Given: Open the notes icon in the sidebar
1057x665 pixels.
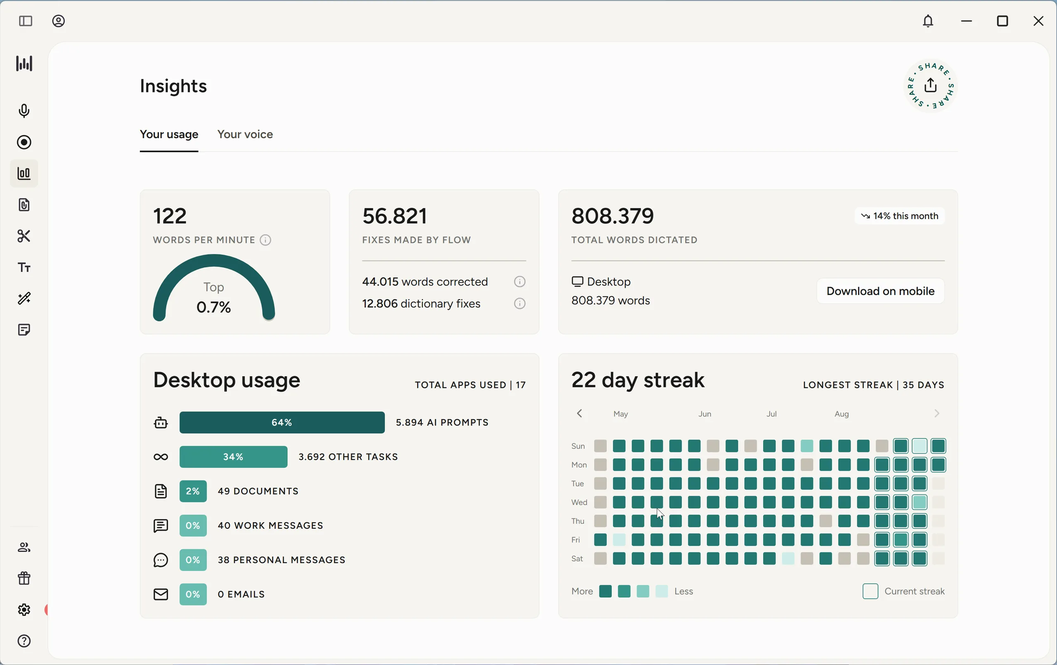Looking at the screenshot, I should [24, 330].
